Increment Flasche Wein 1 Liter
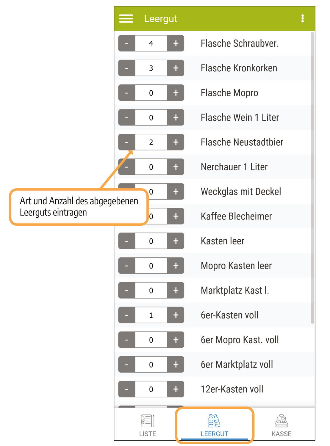The width and height of the screenshot is (330, 446). [x=176, y=117]
